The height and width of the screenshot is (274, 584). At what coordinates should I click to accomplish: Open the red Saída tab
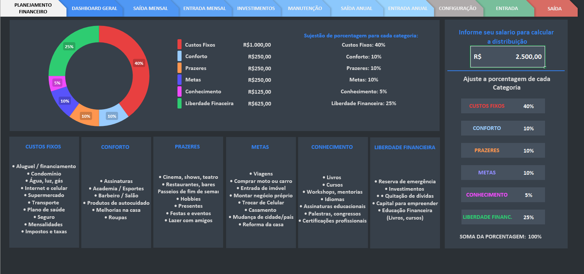pyautogui.click(x=554, y=8)
